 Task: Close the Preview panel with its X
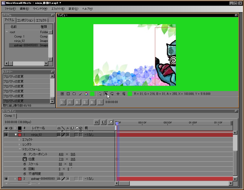coord(236,15)
